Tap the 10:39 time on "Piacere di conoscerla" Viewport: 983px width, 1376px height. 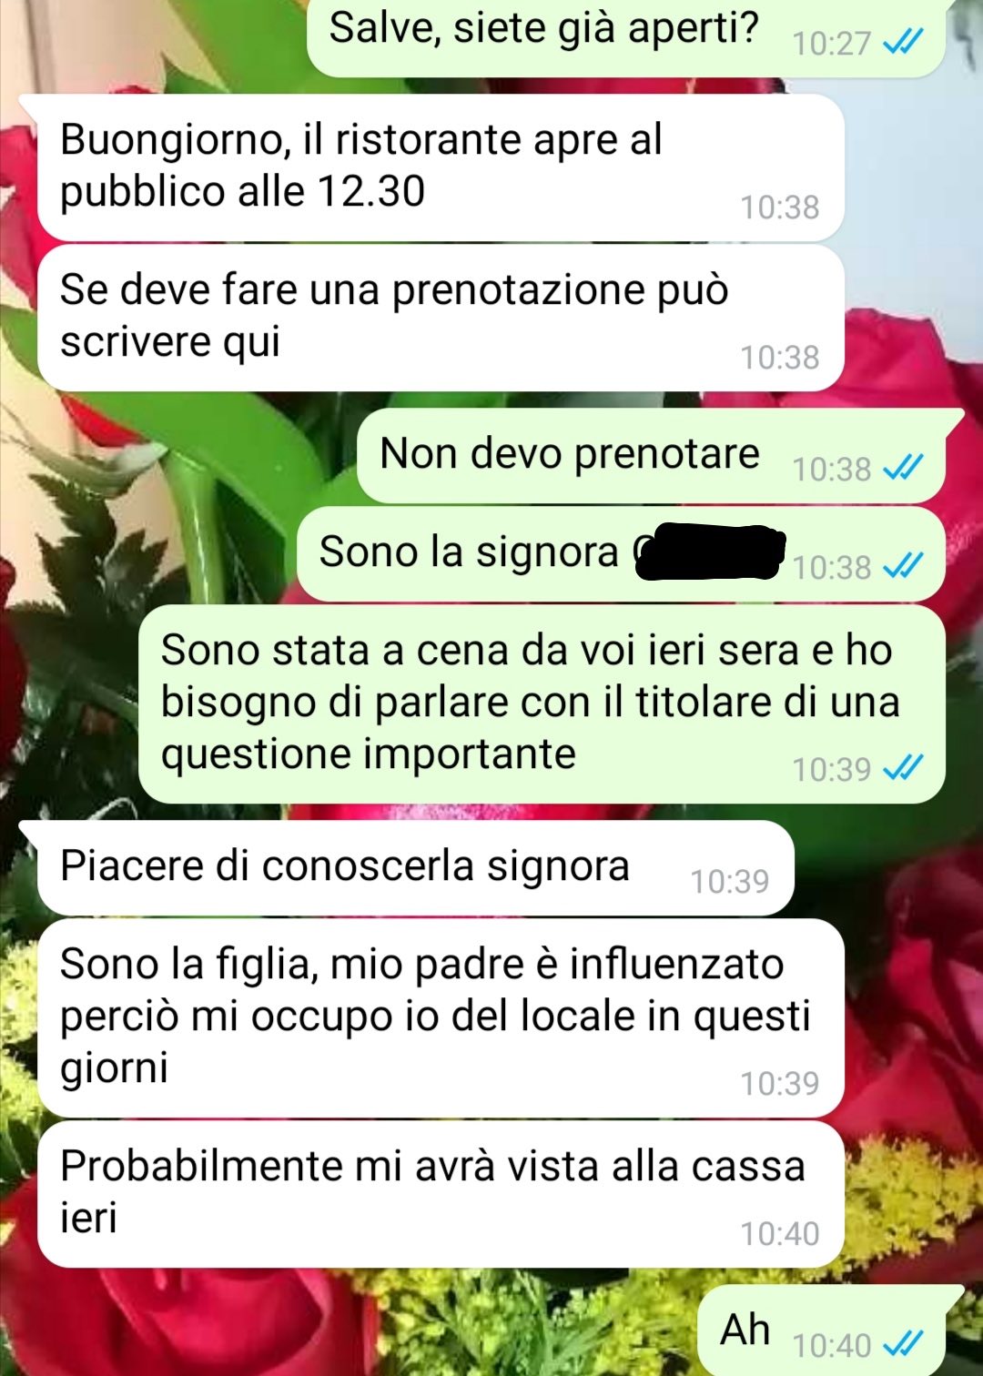click(x=730, y=881)
